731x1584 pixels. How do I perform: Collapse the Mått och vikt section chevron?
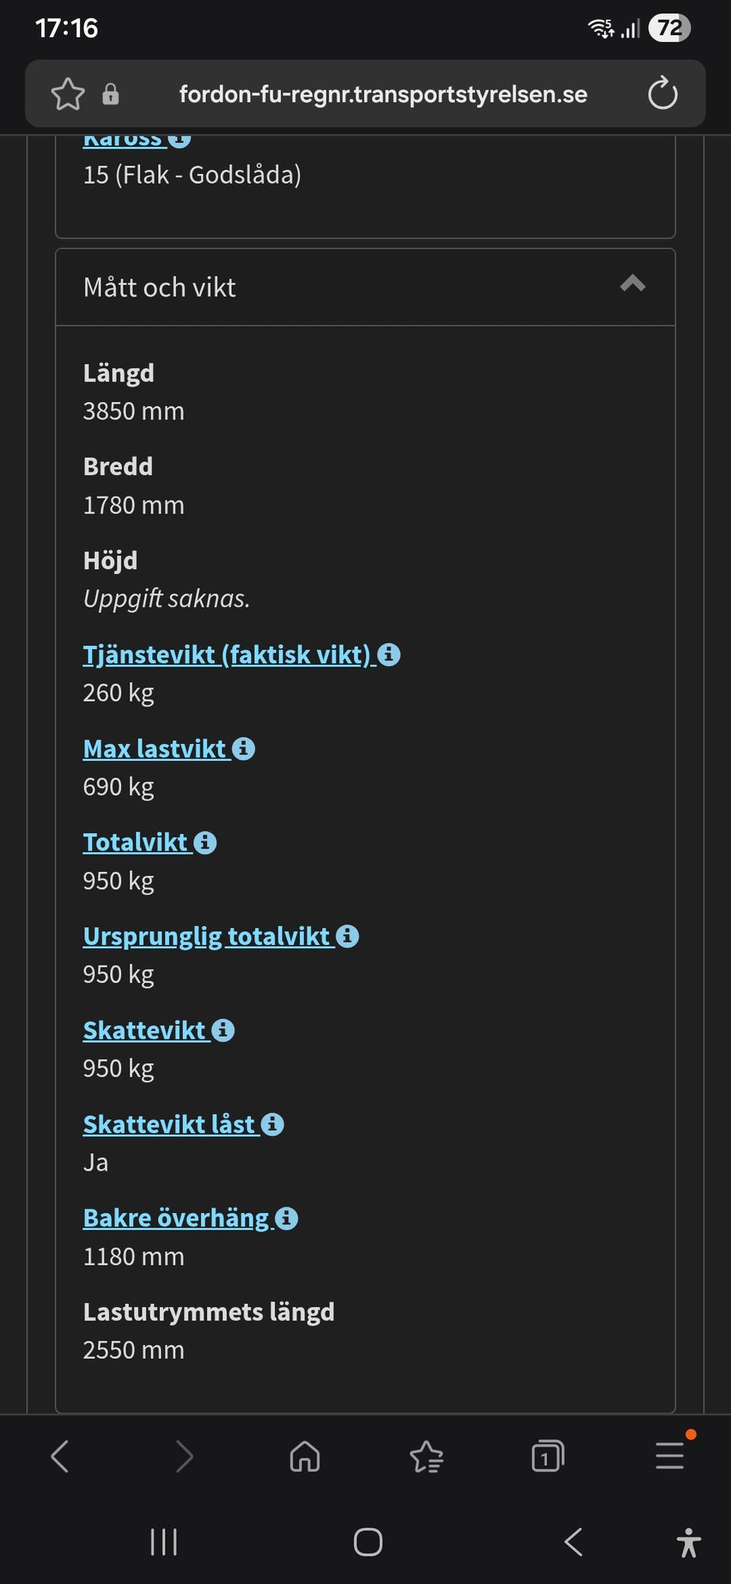tap(633, 284)
